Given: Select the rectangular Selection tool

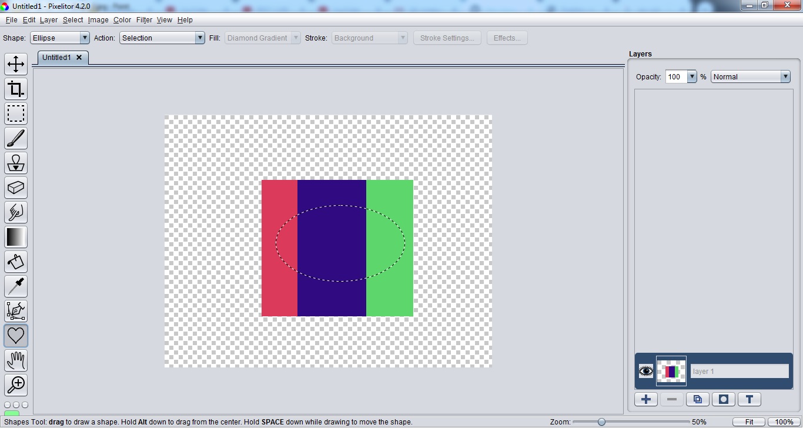Looking at the screenshot, I should pyautogui.click(x=16, y=113).
